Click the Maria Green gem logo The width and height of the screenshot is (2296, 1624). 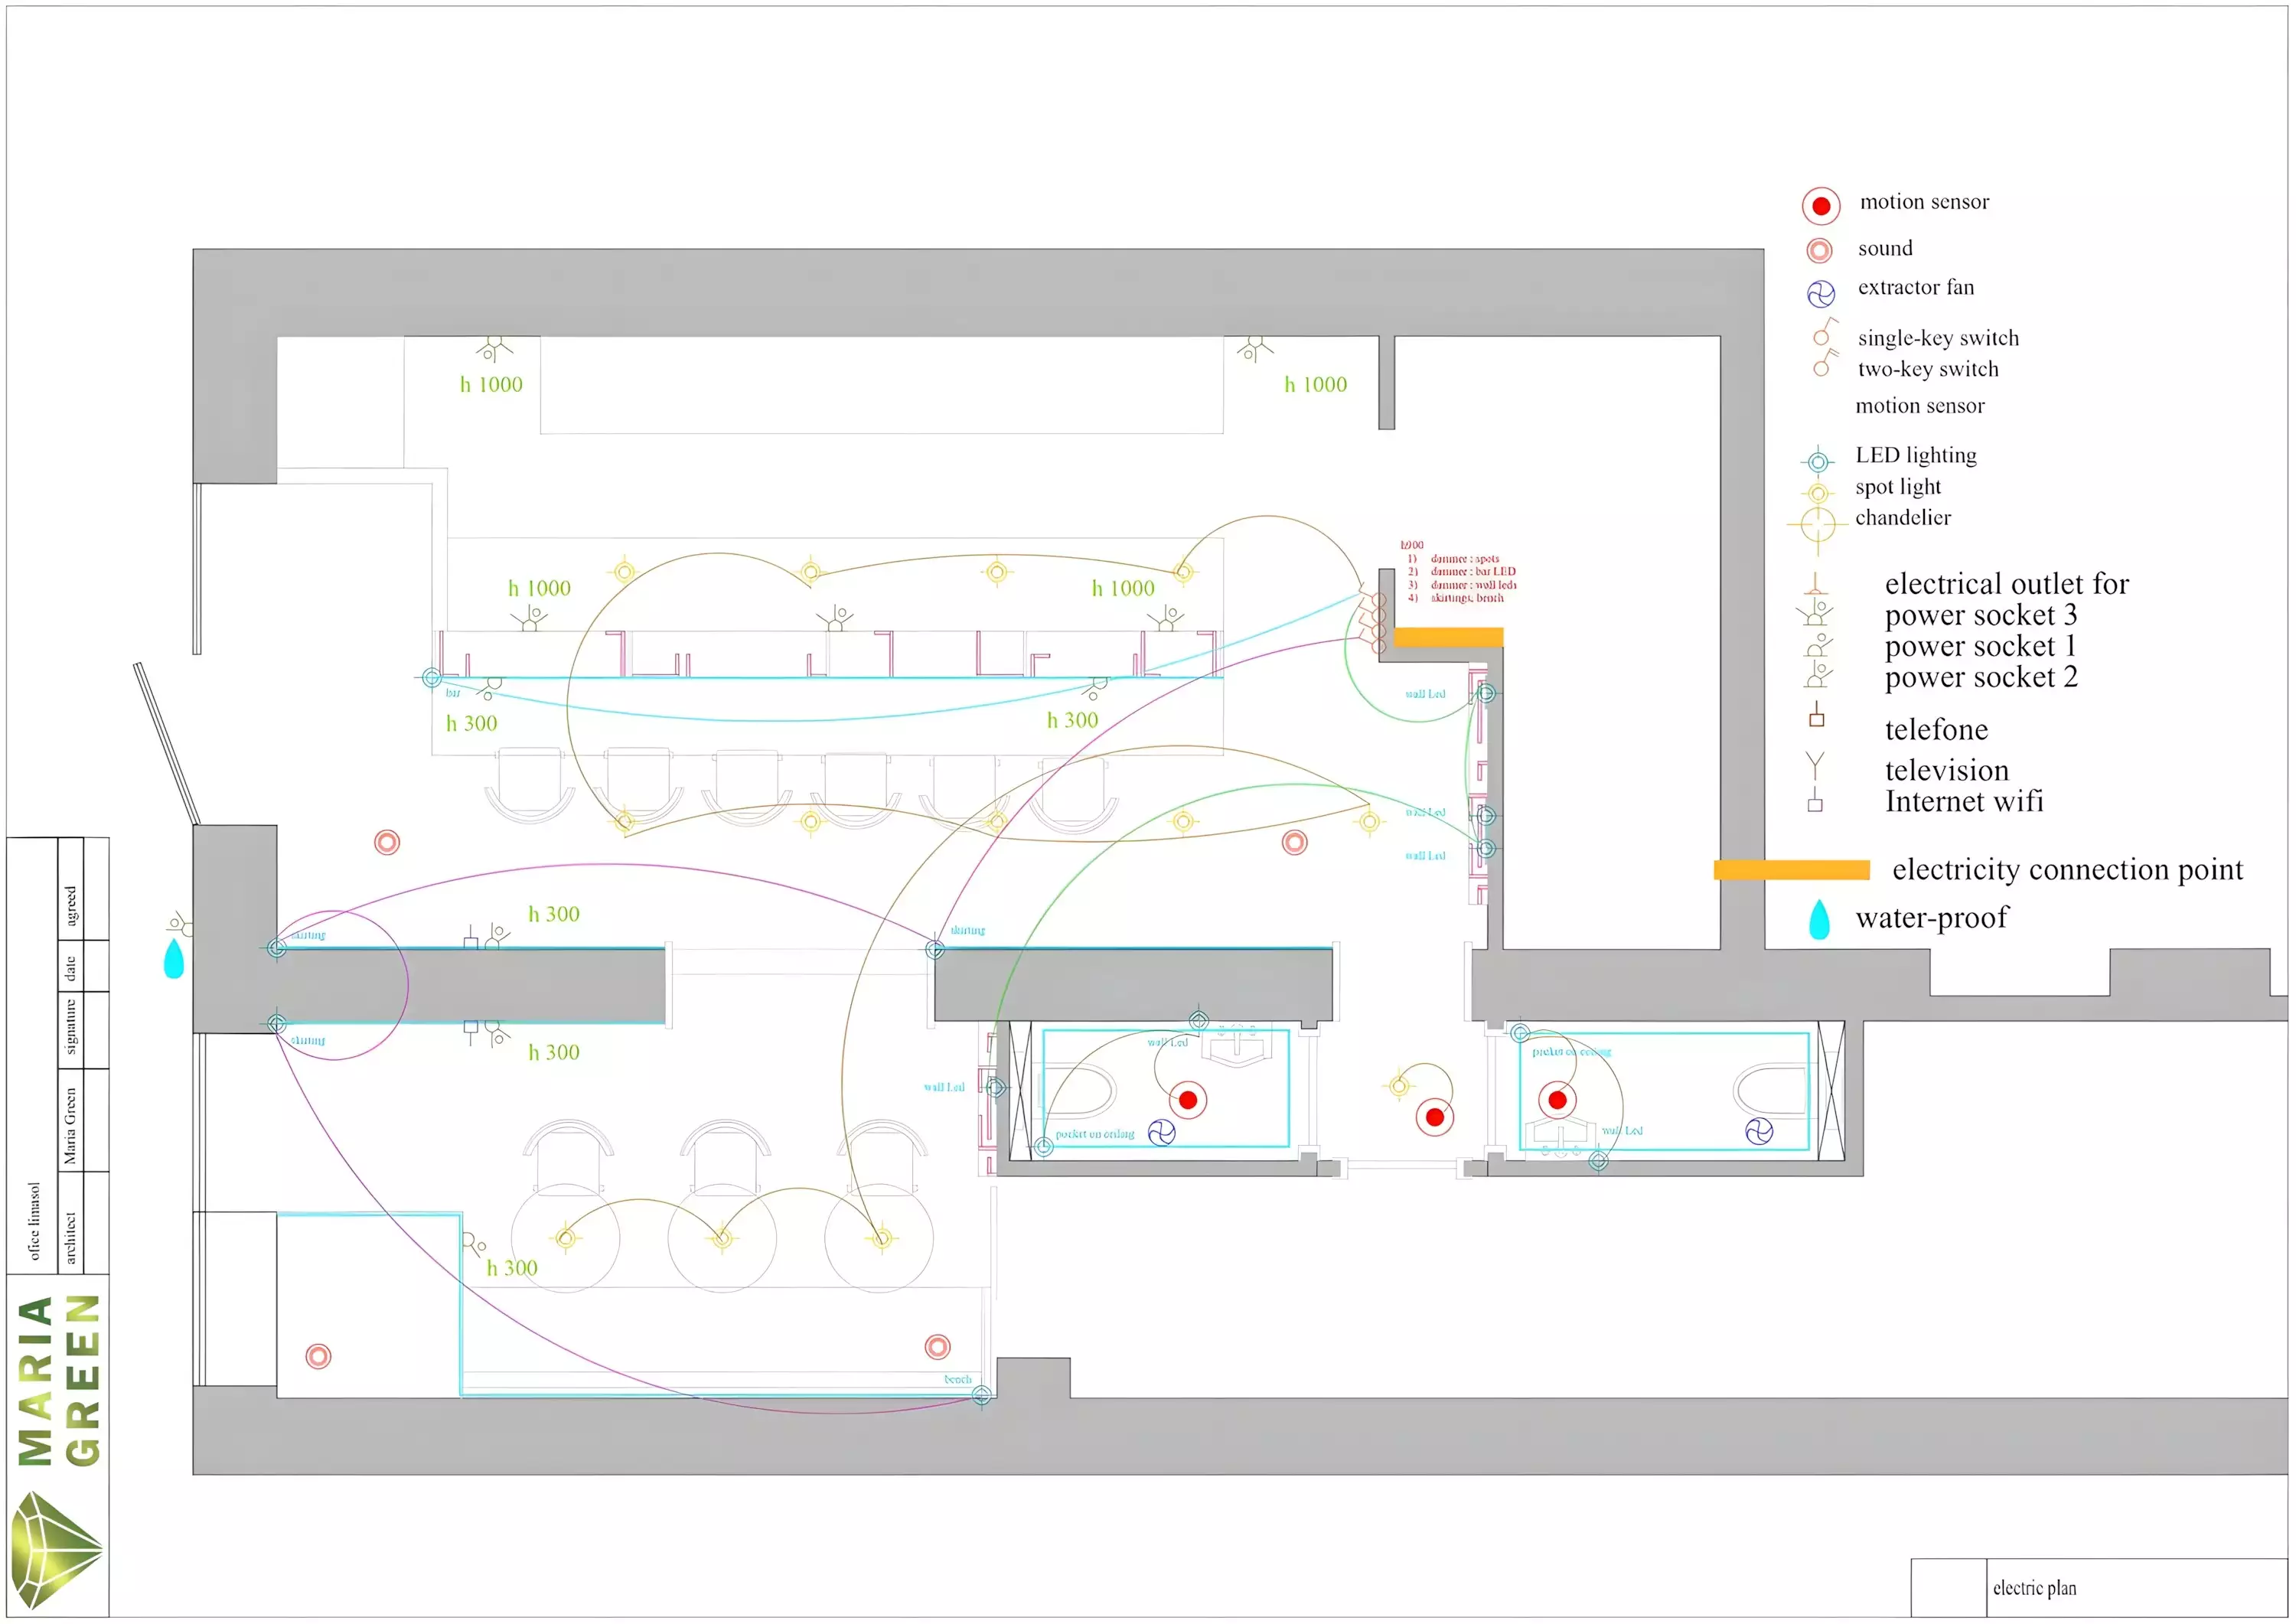pyautogui.click(x=56, y=1548)
